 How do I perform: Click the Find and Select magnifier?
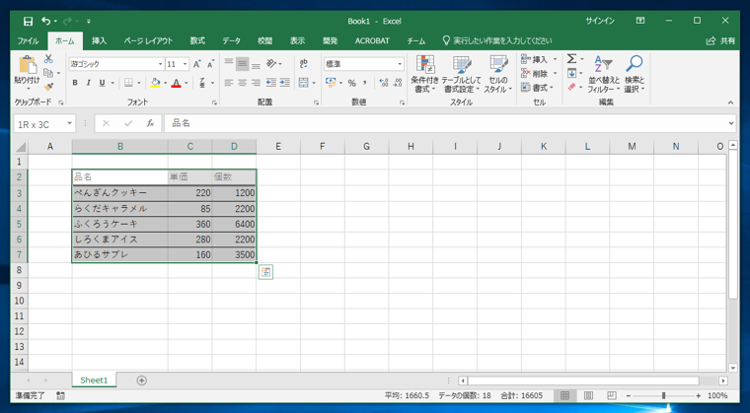click(635, 74)
